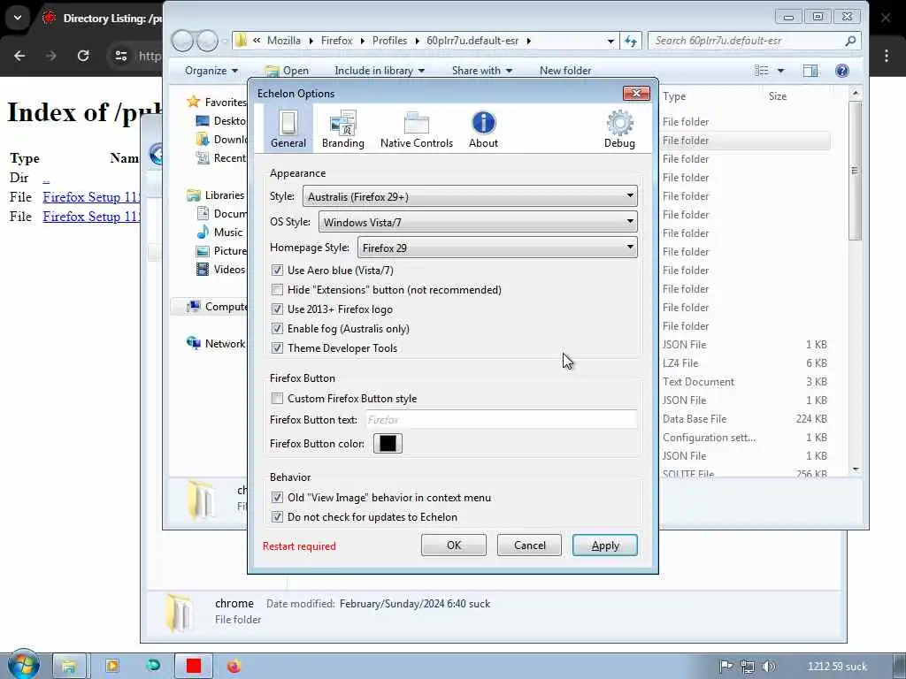906x679 pixels.
Task: Open the tab search chevron in browser
Action: [18, 18]
